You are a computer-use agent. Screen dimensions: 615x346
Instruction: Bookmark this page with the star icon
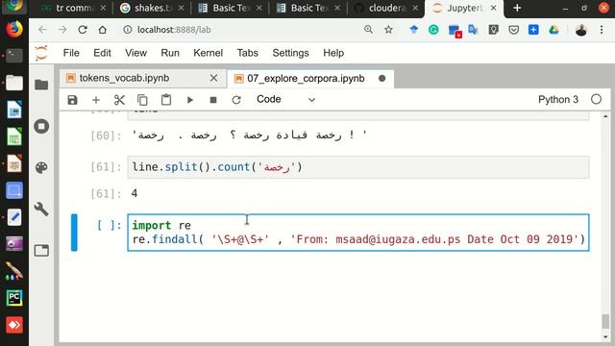(388, 30)
